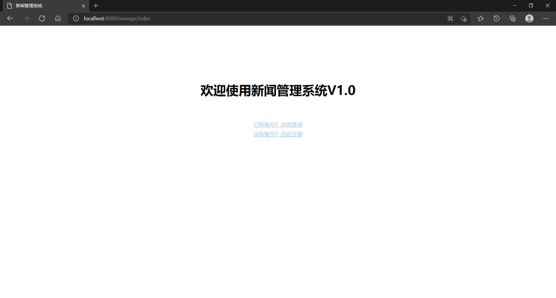Screen dimensions: 556x298
Task: Open a new browser tab
Action: (x=96, y=6)
